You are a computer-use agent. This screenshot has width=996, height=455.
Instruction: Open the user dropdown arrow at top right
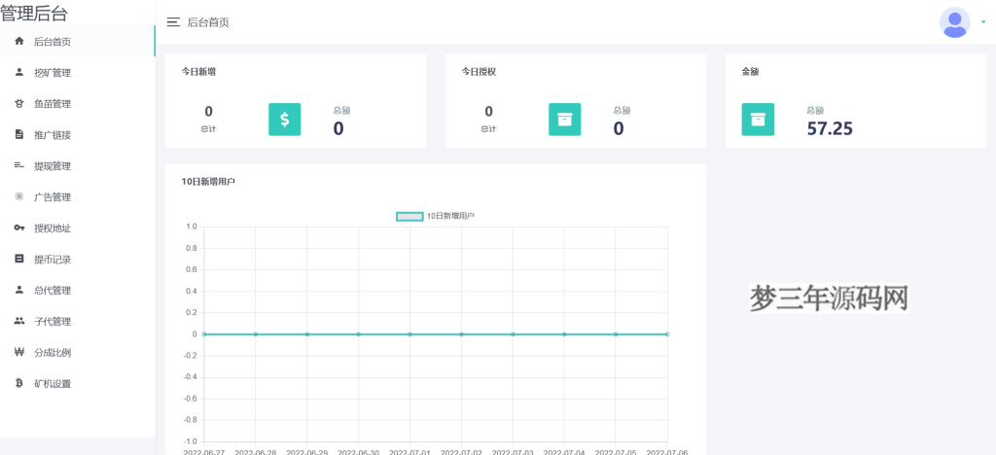[983, 21]
